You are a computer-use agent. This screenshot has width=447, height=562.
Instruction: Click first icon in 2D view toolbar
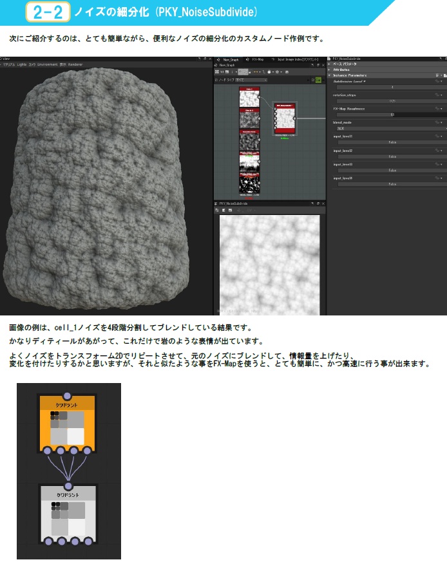(x=217, y=210)
